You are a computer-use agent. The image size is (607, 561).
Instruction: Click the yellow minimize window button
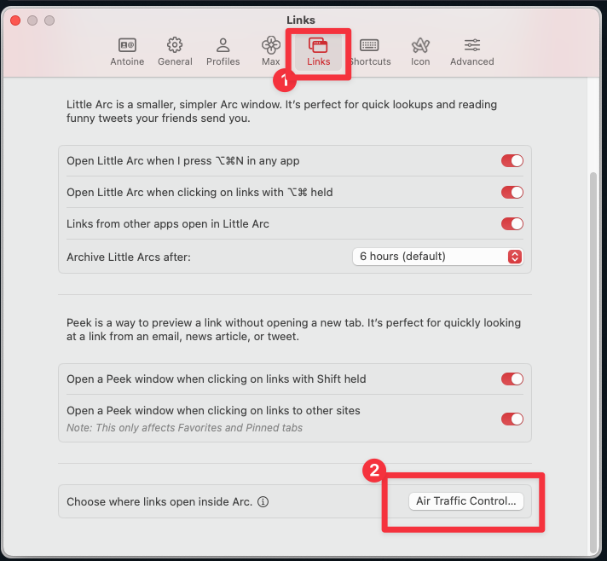tap(32, 20)
